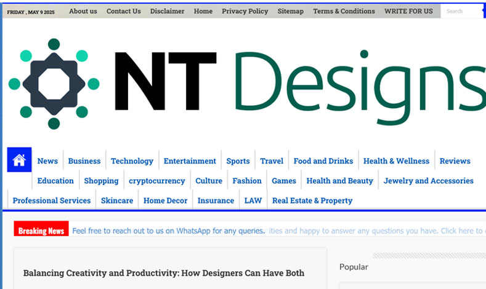
Task: Click the NT Designs octagon logo emblem
Action: pos(54,84)
